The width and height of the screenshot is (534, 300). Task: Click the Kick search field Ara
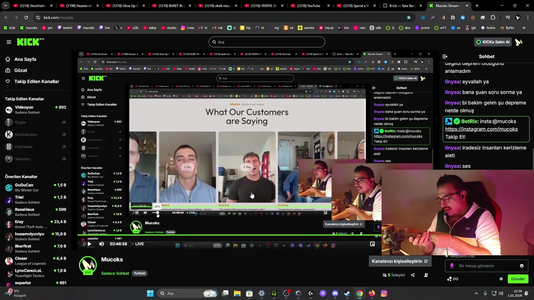pos(267,42)
